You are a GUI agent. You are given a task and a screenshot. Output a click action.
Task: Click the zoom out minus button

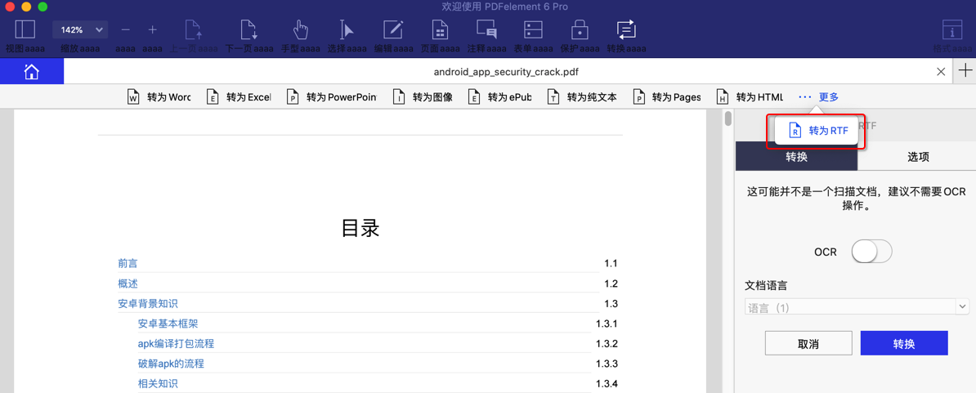coord(126,30)
